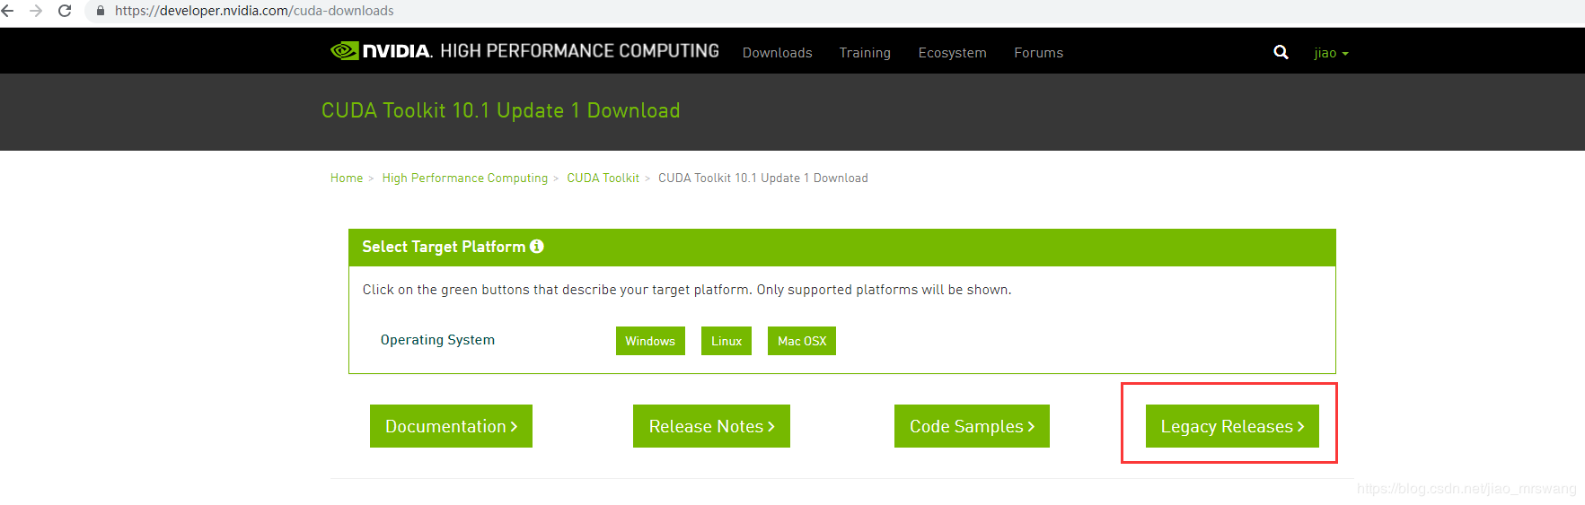Open the Release Notes button
The width and height of the screenshot is (1585, 505).
[x=711, y=426]
